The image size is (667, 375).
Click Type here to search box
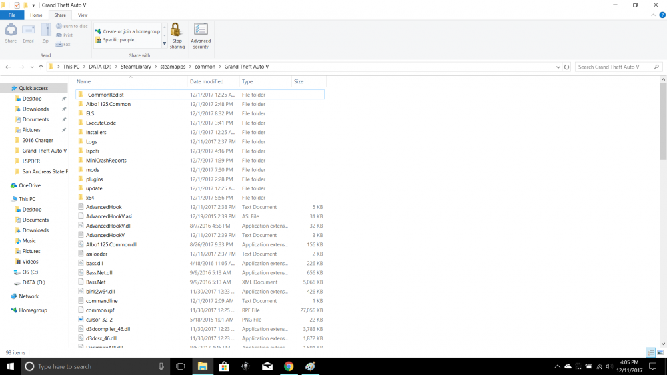95,366
